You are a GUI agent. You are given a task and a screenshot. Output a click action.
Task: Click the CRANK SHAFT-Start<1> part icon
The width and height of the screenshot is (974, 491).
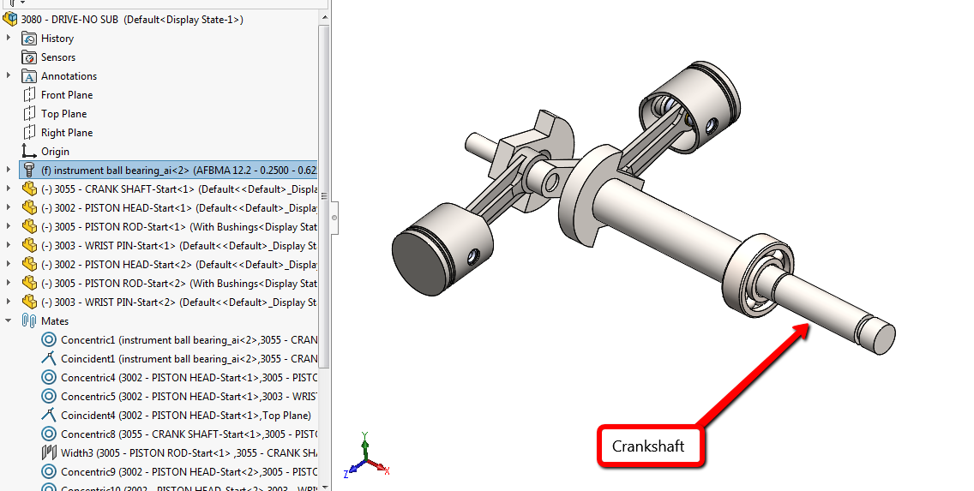pyautogui.click(x=29, y=189)
